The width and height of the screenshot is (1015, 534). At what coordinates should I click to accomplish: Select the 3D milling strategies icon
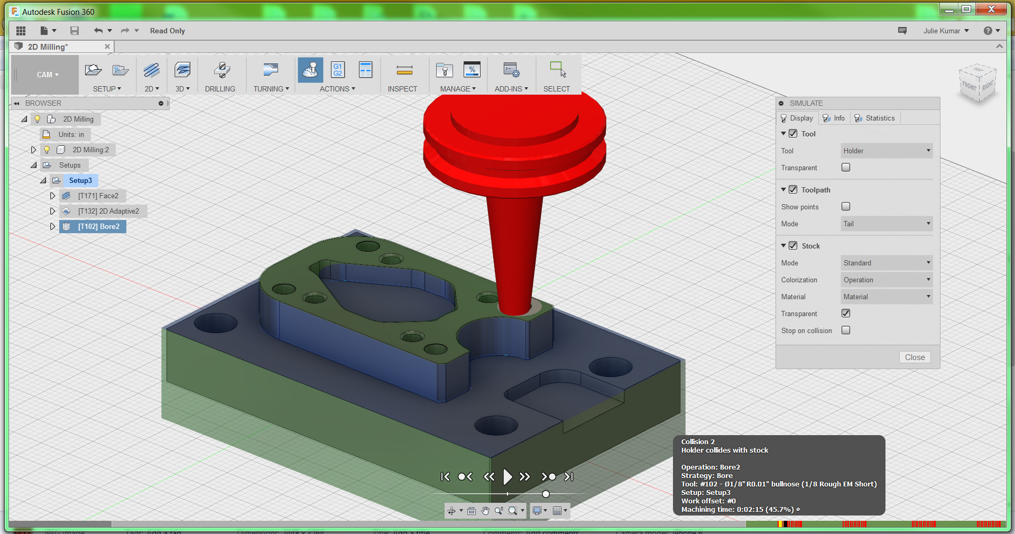click(182, 70)
